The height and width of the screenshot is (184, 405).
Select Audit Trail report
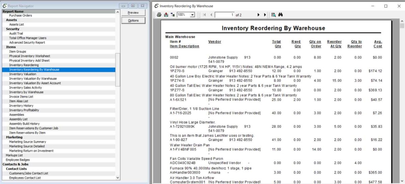tap(16, 34)
